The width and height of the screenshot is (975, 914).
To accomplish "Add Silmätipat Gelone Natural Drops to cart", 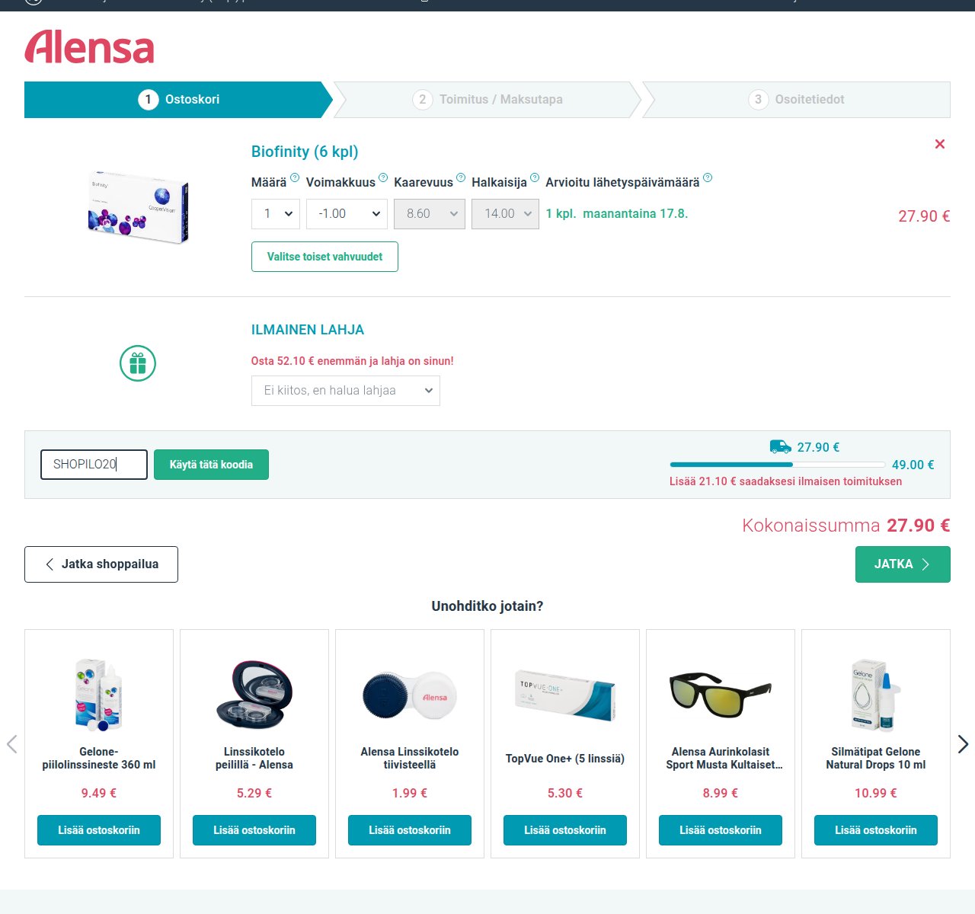I will (x=876, y=830).
